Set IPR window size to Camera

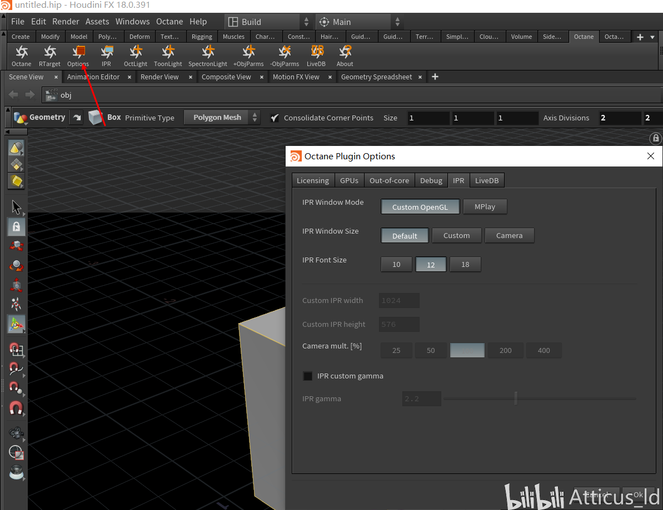point(509,235)
